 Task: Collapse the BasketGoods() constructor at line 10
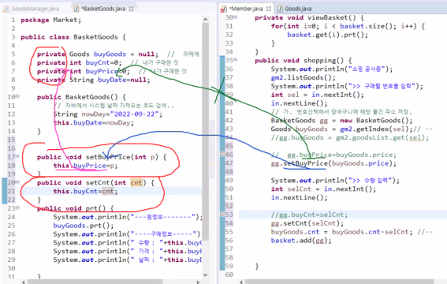pos(17,97)
